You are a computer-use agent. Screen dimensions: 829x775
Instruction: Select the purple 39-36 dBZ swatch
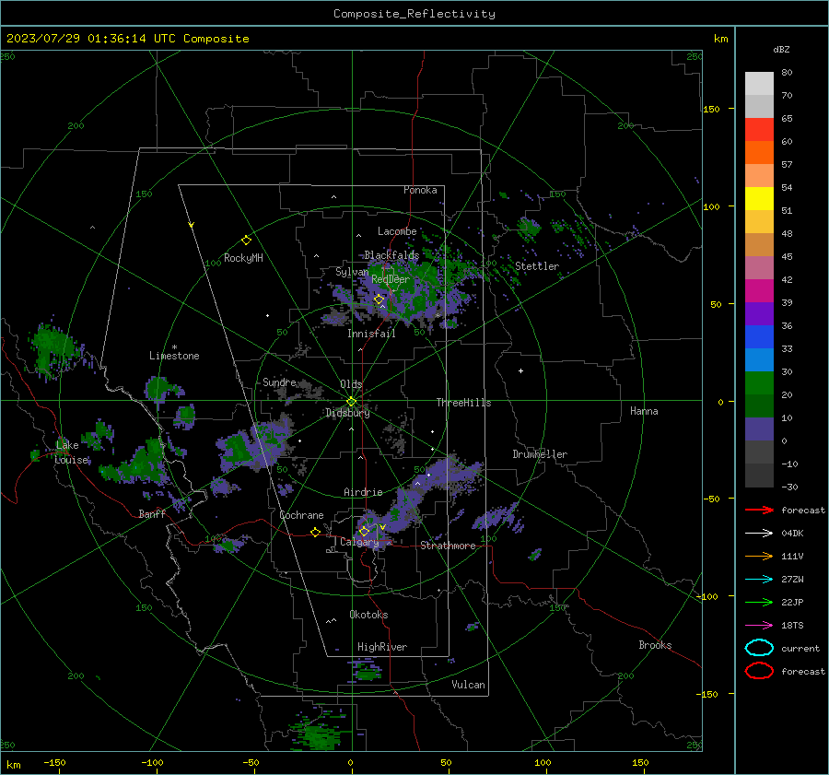[759, 314]
